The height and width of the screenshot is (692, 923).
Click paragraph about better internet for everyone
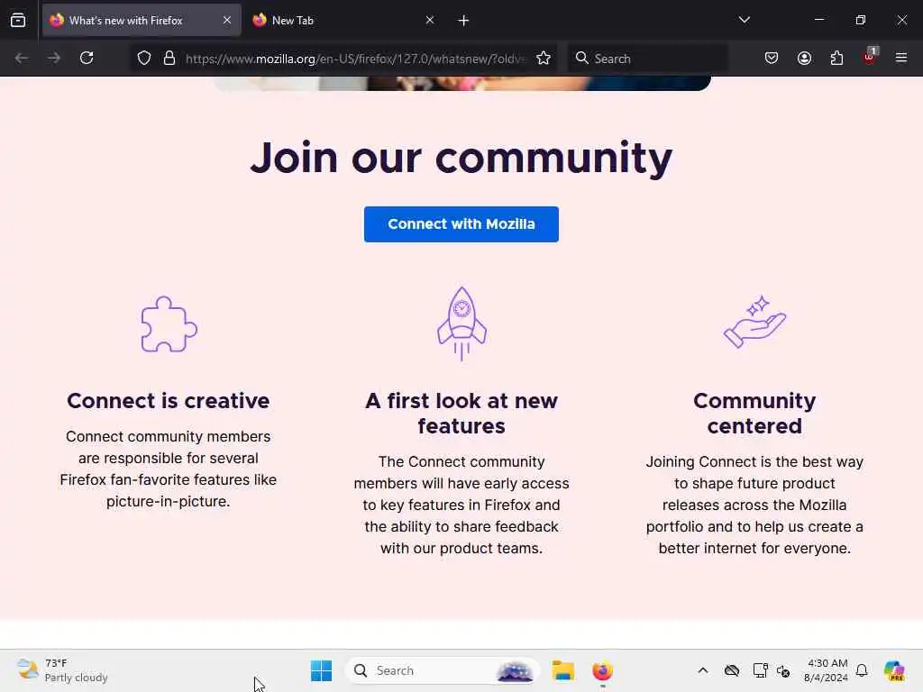point(754,505)
